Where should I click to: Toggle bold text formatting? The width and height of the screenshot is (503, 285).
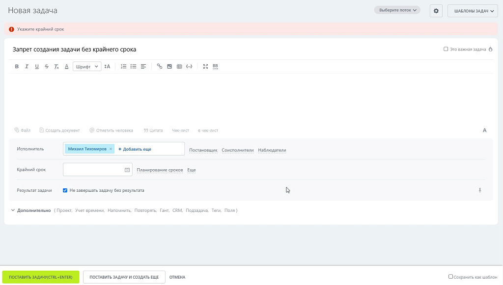tap(17, 66)
